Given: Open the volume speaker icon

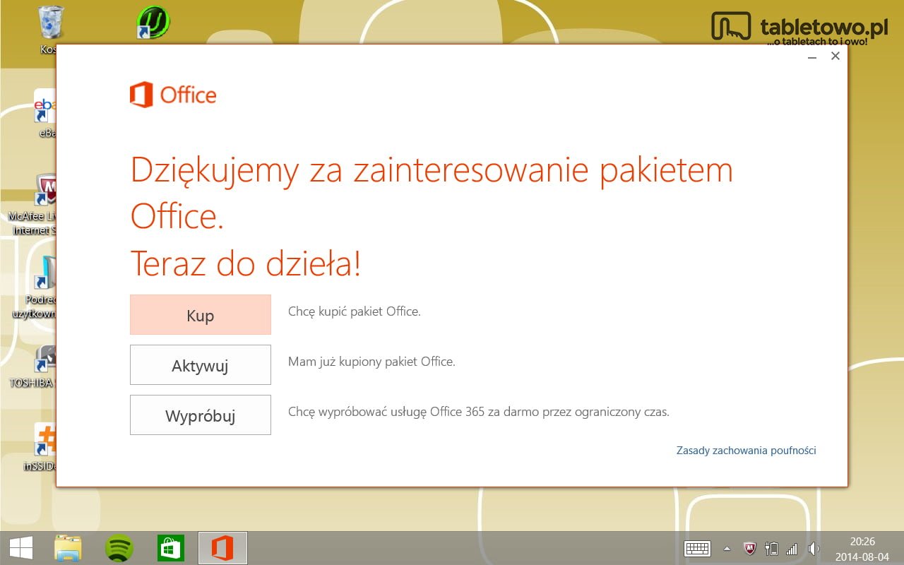Looking at the screenshot, I should (814, 549).
